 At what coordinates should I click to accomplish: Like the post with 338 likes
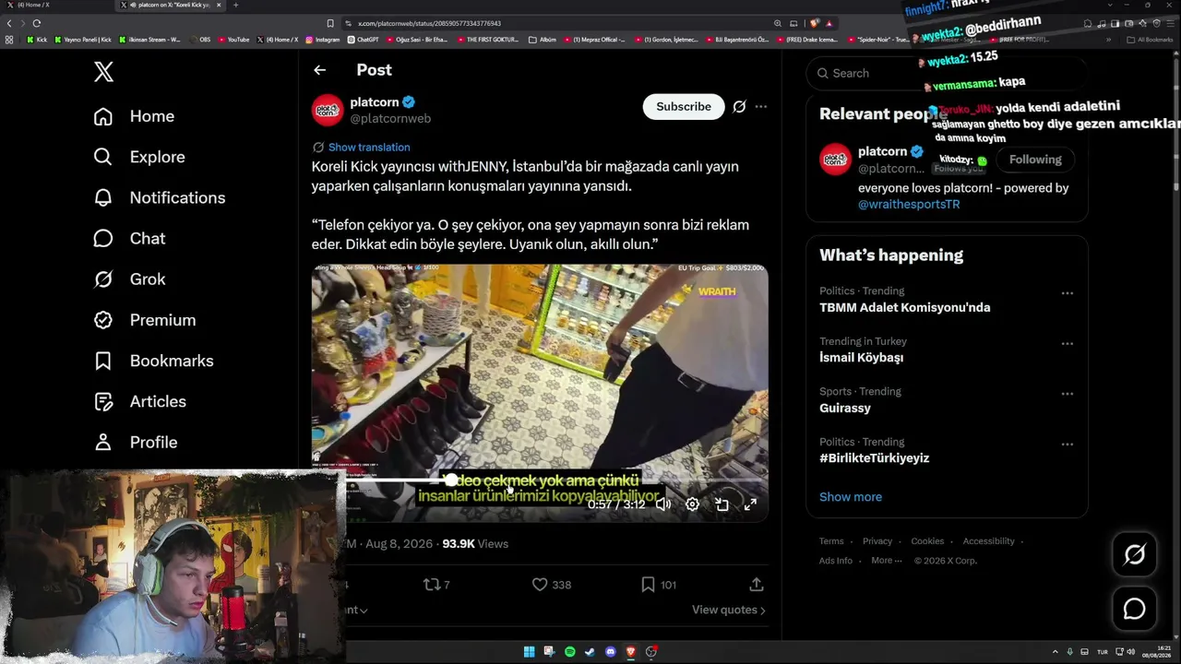coord(552,585)
